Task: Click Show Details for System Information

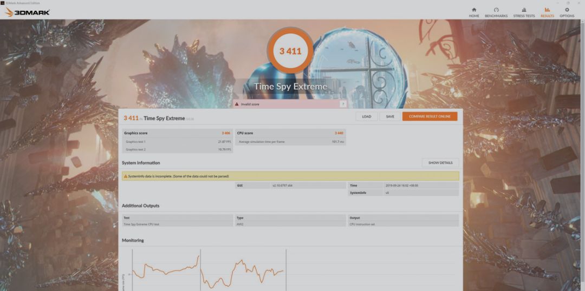Action: point(440,163)
